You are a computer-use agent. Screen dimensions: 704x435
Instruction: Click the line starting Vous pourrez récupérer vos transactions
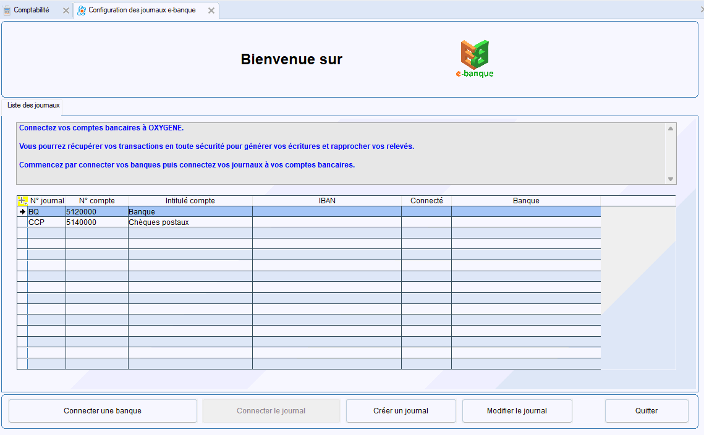point(217,146)
